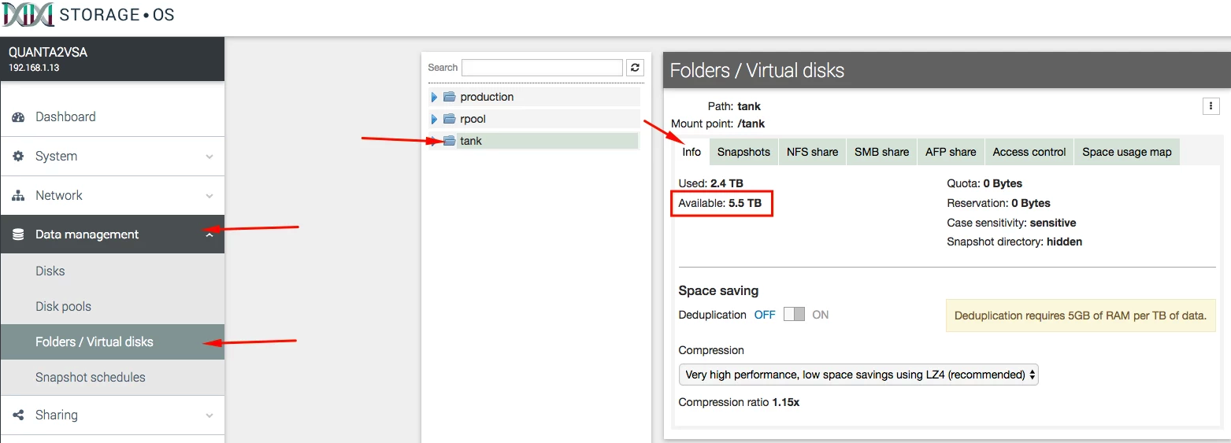Click the System gear icon
Viewport: 1231px width, 443px height.
pos(18,156)
